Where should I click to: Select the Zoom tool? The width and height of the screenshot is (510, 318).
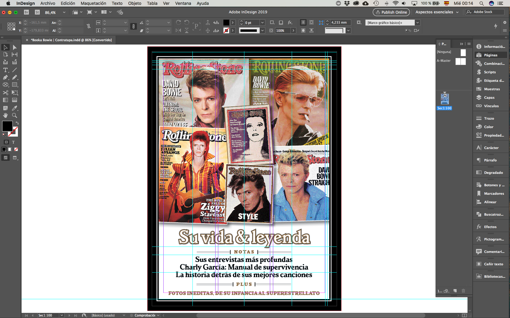(x=15, y=115)
